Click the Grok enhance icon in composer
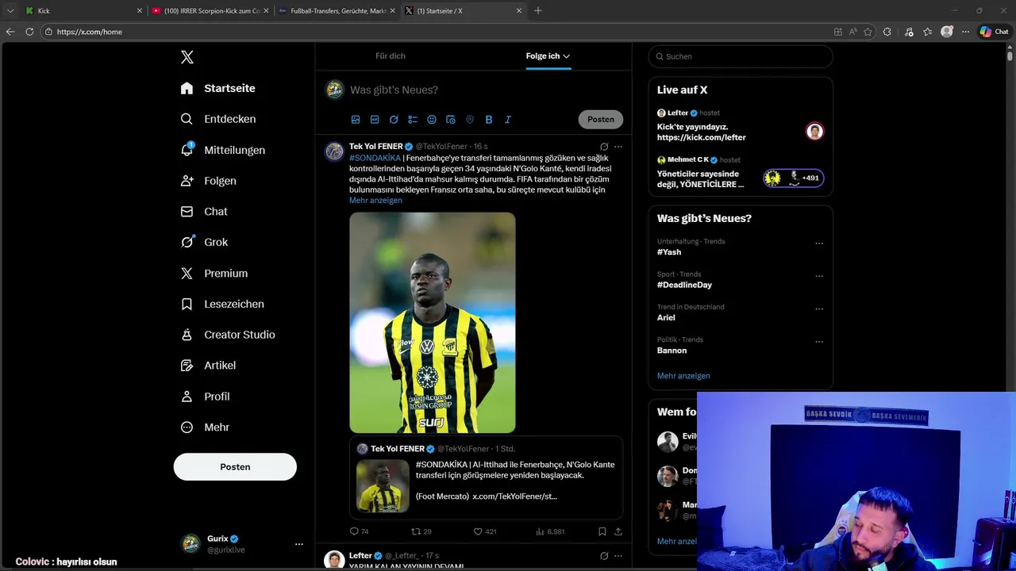The image size is (1016, 571). 394,120
